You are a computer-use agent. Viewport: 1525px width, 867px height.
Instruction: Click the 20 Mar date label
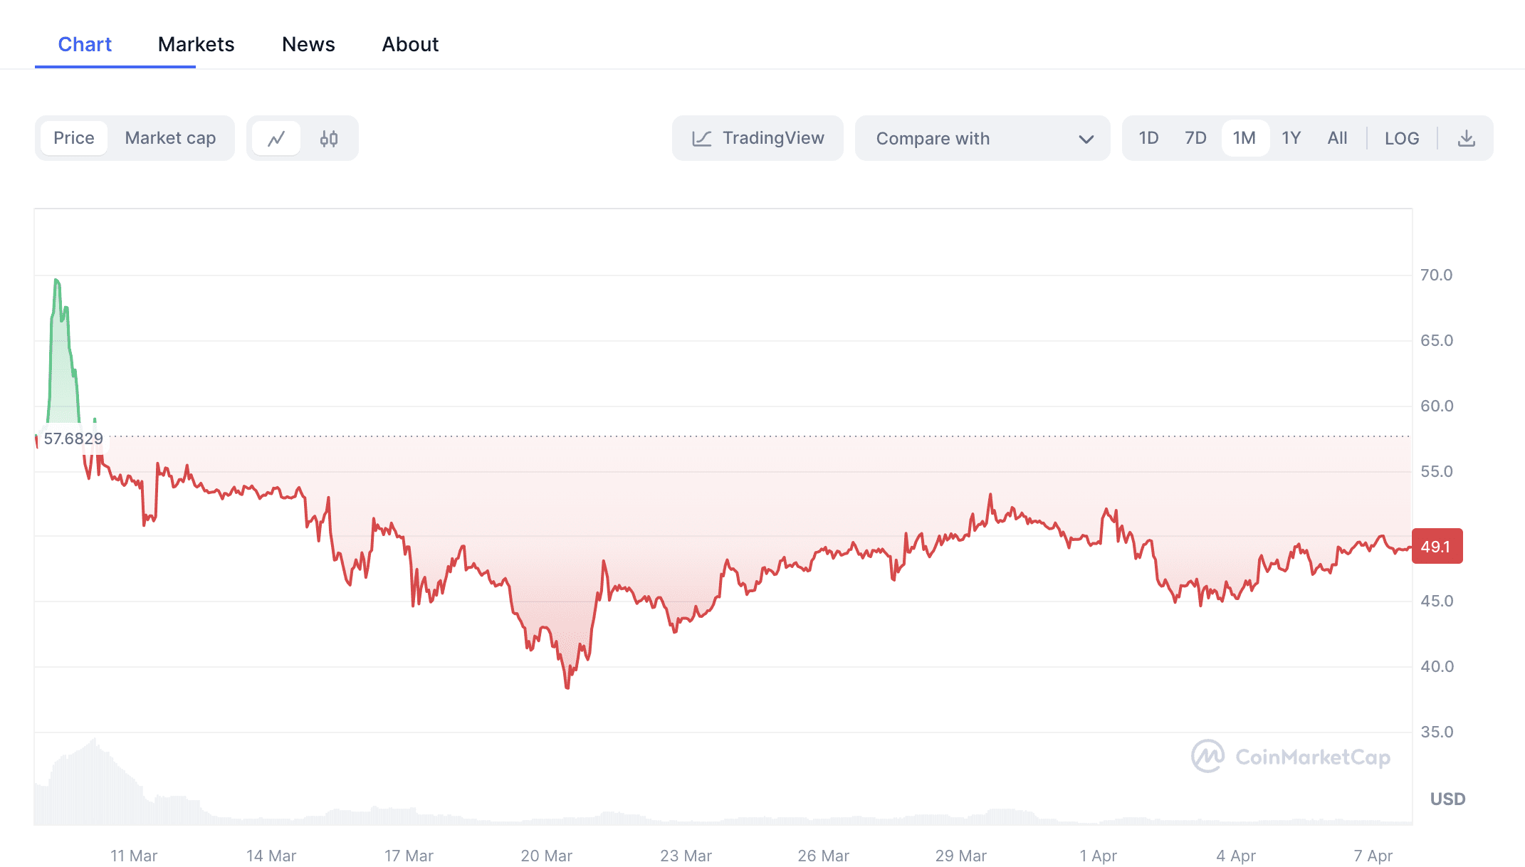(546, 856)
